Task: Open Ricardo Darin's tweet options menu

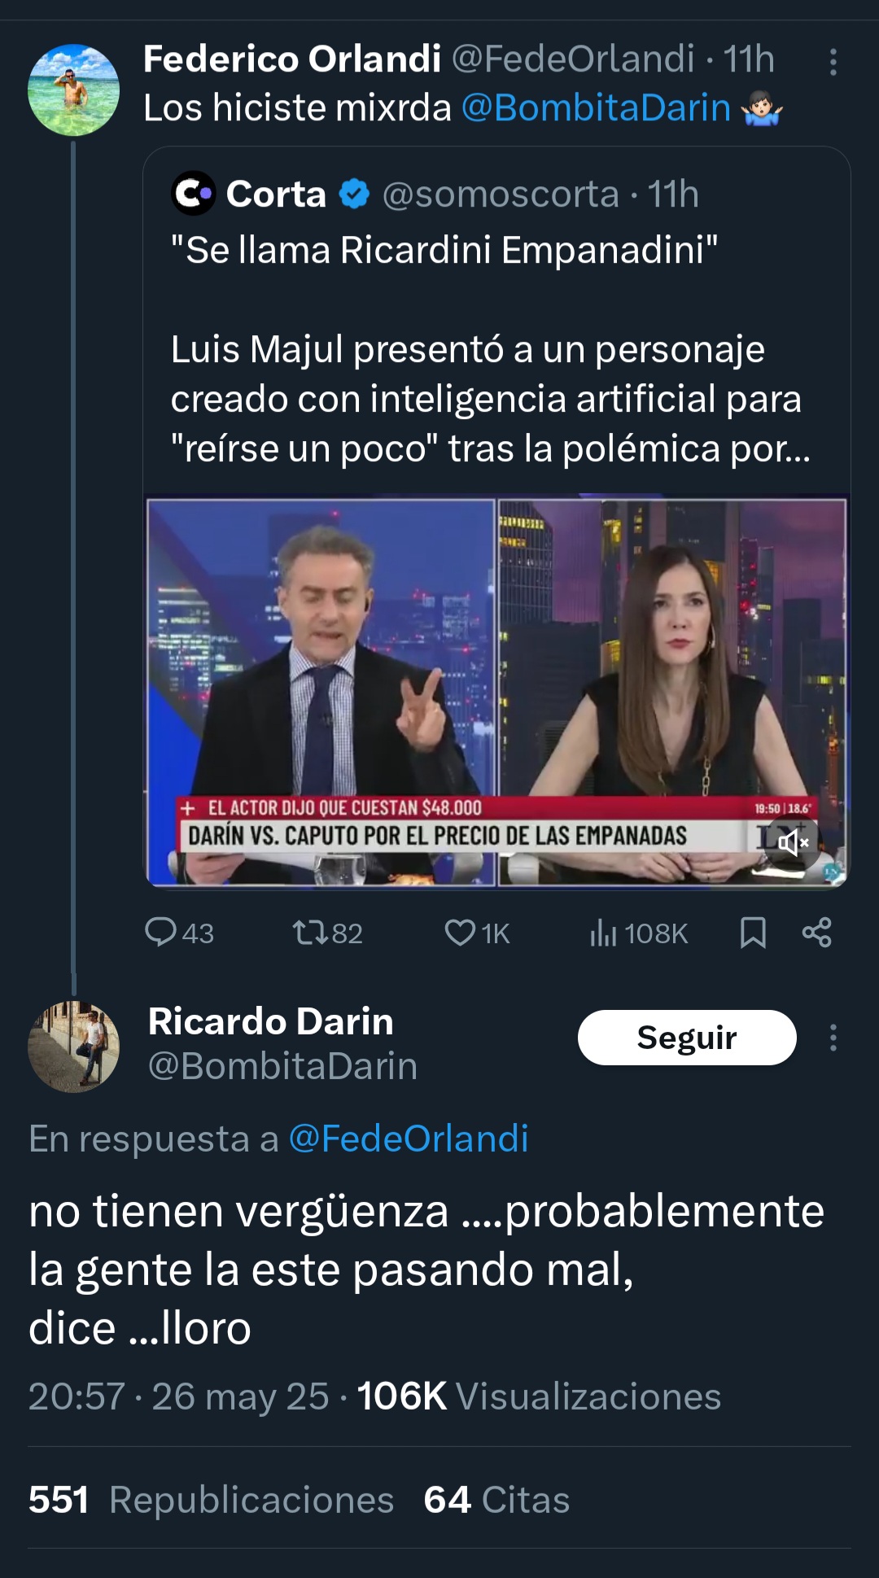Action: pos(833,1038)
